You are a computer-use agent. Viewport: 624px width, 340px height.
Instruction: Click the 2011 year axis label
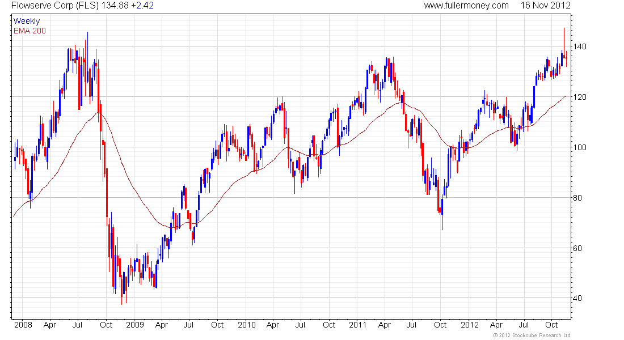[x=358, y=325]
